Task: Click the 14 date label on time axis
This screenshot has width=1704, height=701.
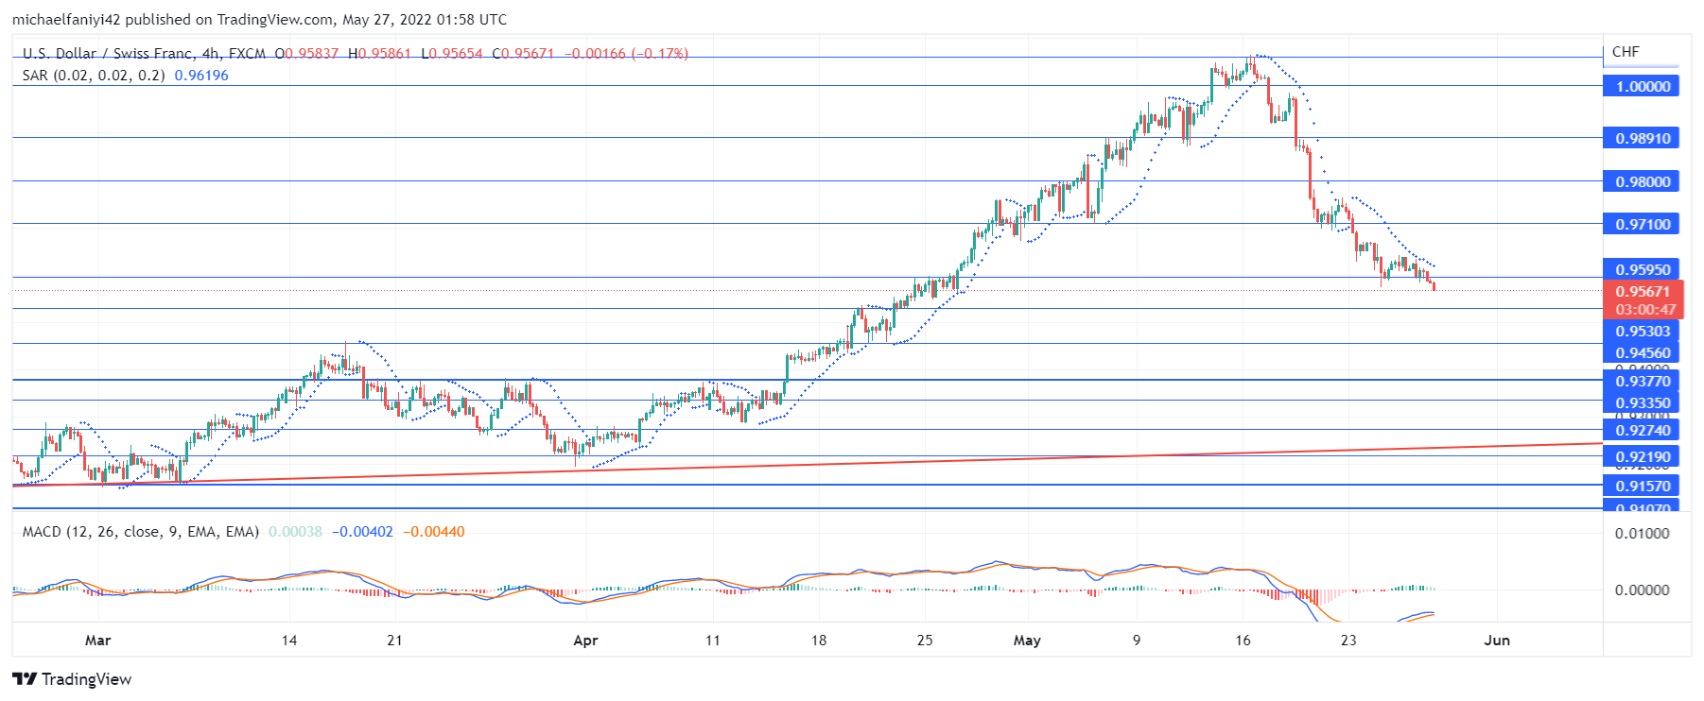Action: pos(289,641)
